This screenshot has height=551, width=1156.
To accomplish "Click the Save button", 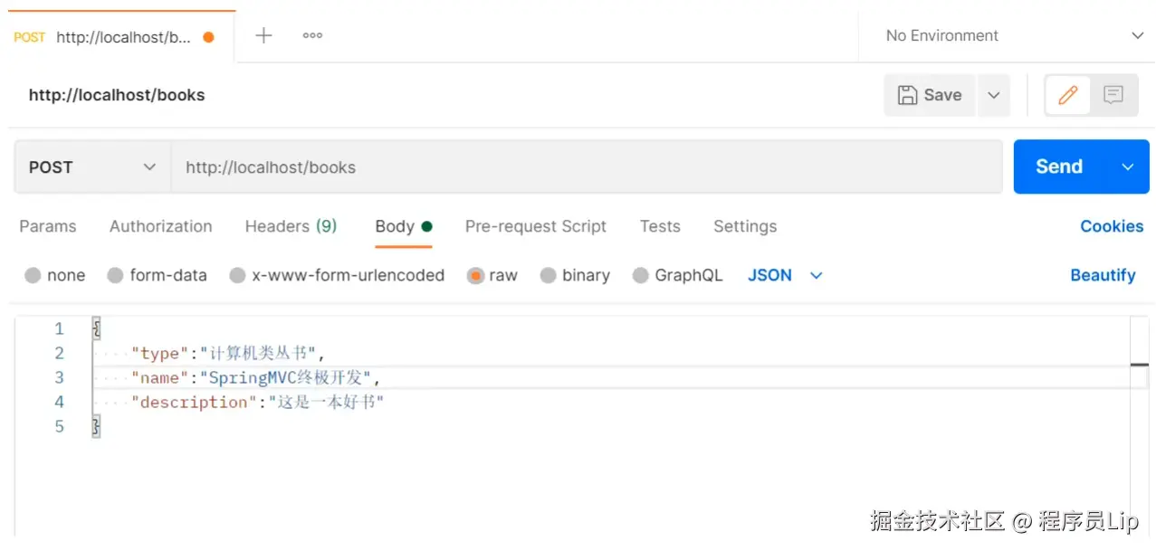I will tap(930, 95).
